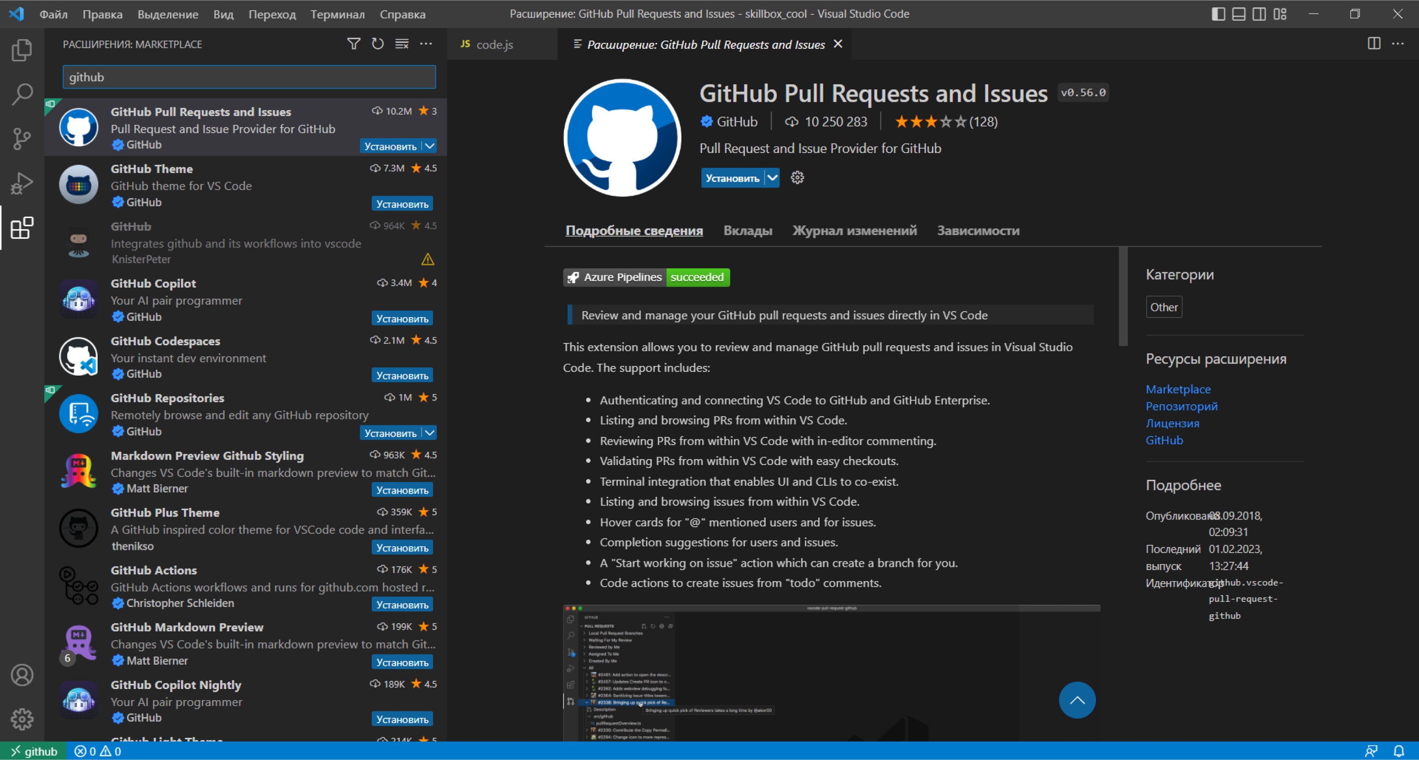This screenshot has height=760, width=1419.
Task: Toggle the primary side bar layout
Action: coord(1218,14)
